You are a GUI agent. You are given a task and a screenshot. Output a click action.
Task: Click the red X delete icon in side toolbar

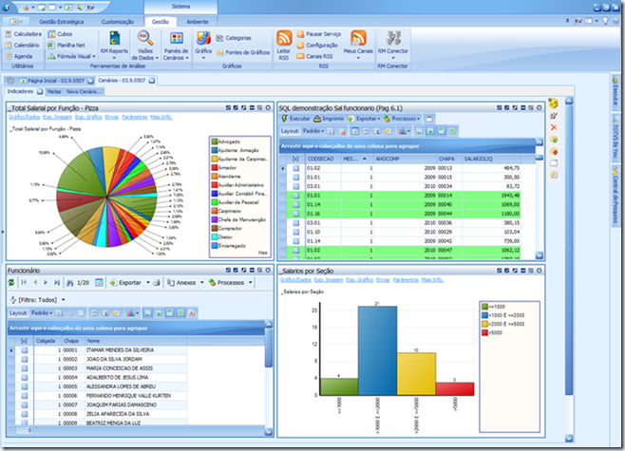click(554, 127)
